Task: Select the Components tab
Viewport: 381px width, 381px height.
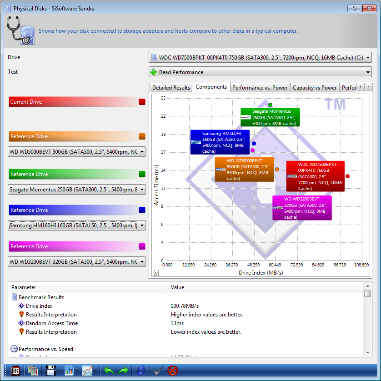Action: (x=211, y=87)
